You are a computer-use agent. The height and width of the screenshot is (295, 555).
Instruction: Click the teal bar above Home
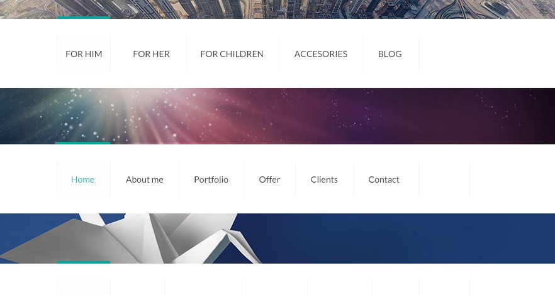click(84, 143)
